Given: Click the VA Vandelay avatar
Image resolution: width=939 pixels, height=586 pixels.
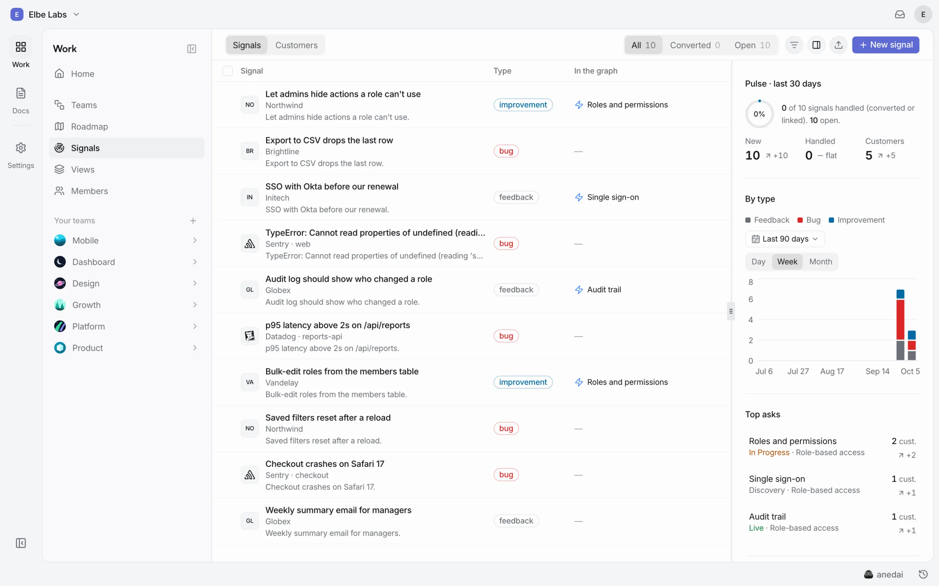Looking at the screenshot, I should [x=250, y=382].
